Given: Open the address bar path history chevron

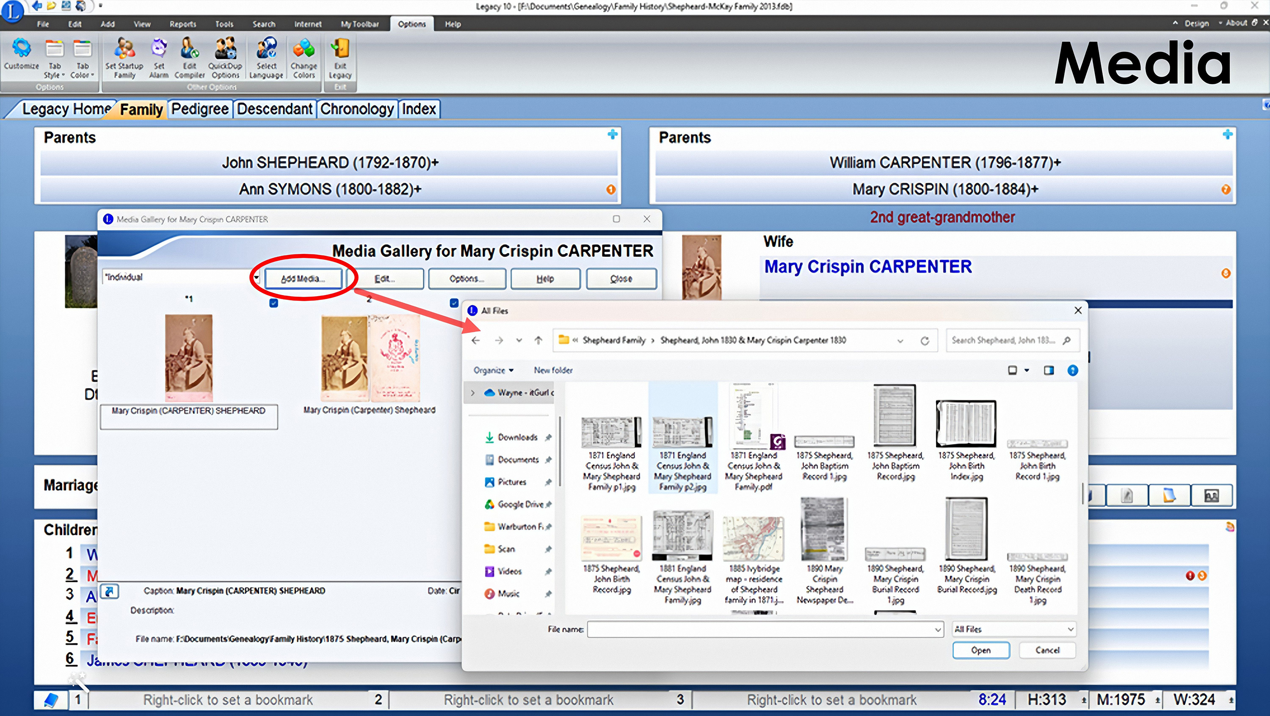Looking at the screenshot, I should (901, 340).
